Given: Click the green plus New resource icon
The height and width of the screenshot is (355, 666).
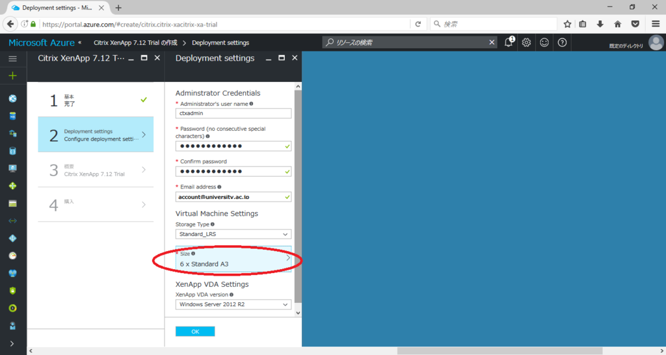Looking at the screenshot, I should (x=13, y=75).
